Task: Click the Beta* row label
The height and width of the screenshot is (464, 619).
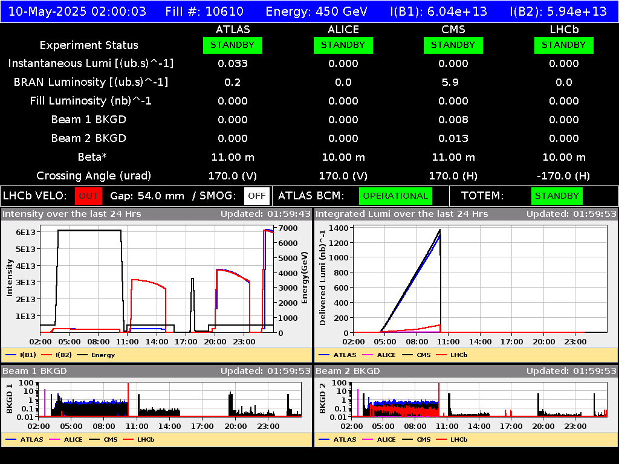Action: point(92,157)
